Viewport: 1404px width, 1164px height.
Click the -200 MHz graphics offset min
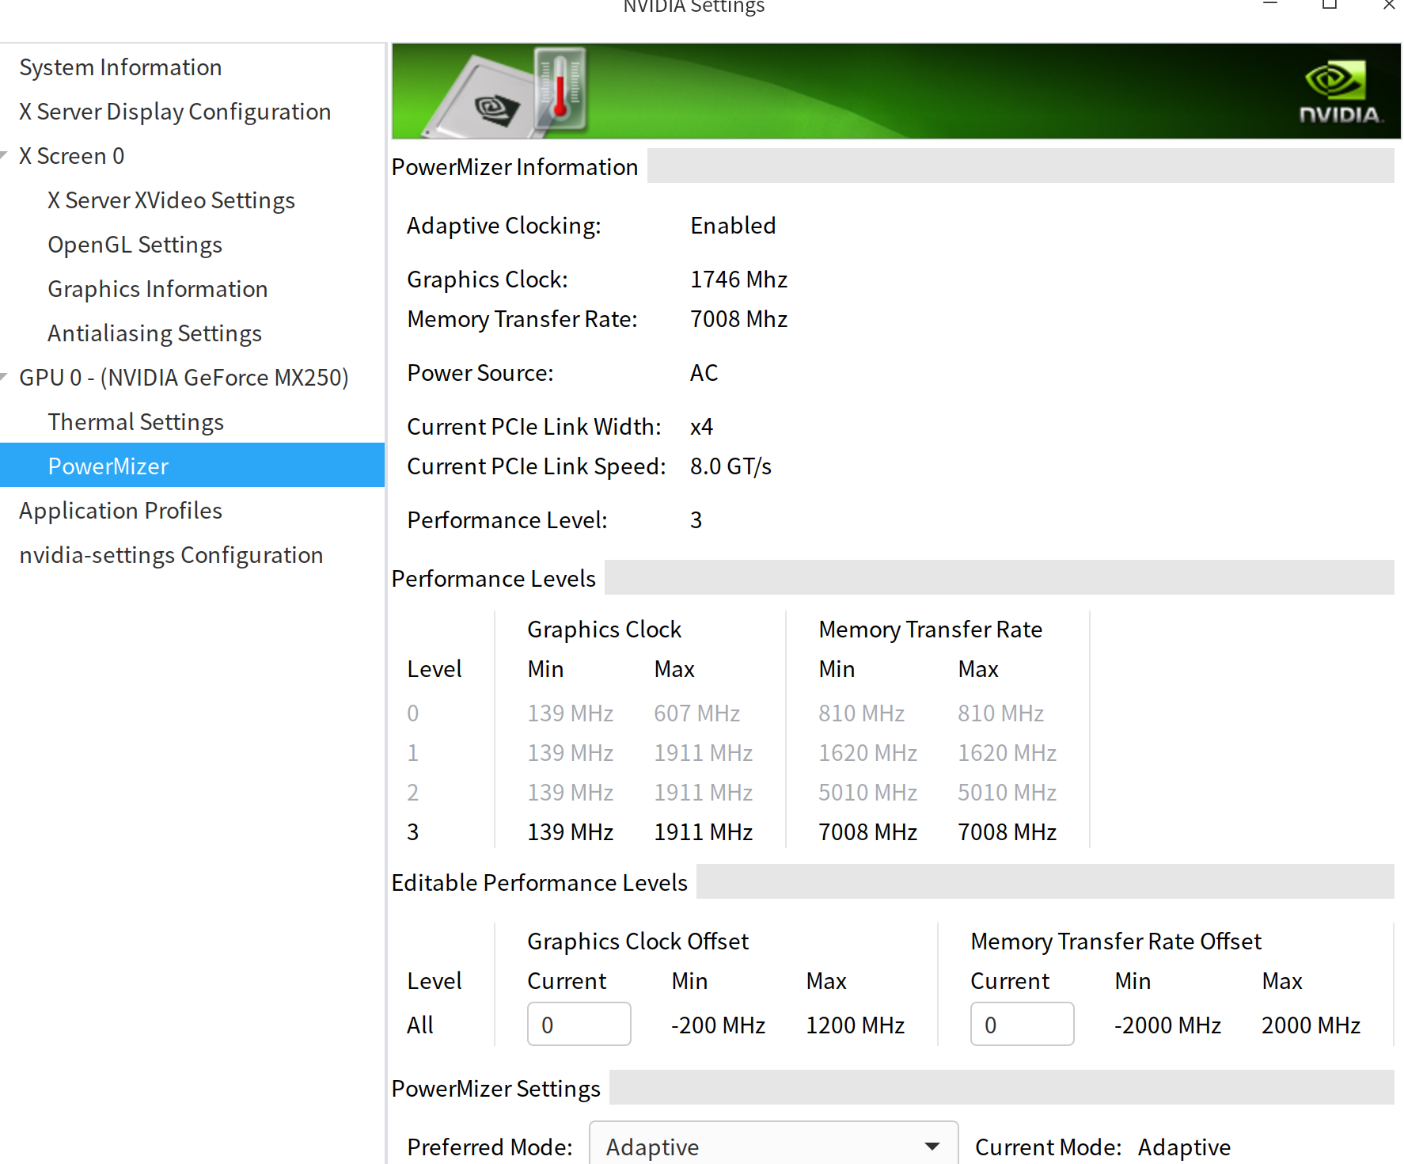click(x=718, y=1025)
